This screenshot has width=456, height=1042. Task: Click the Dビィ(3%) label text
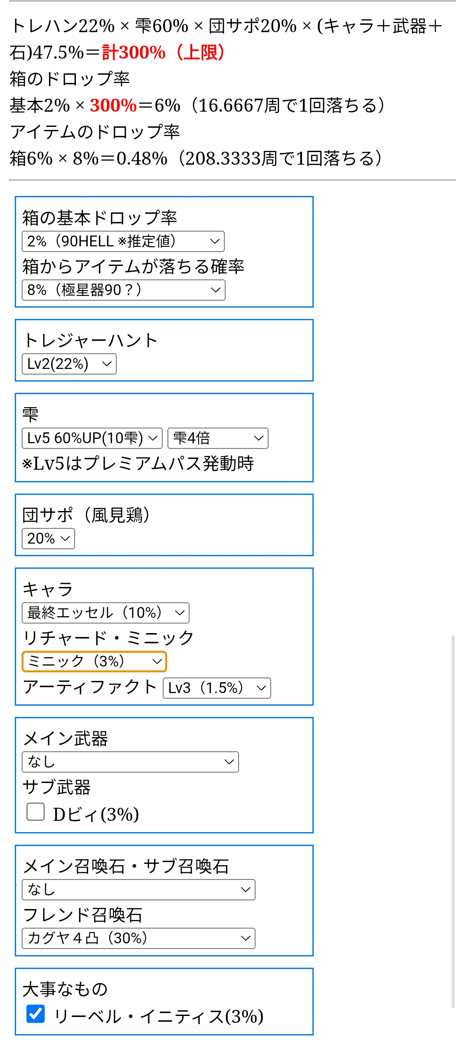(x=96, y=814)
